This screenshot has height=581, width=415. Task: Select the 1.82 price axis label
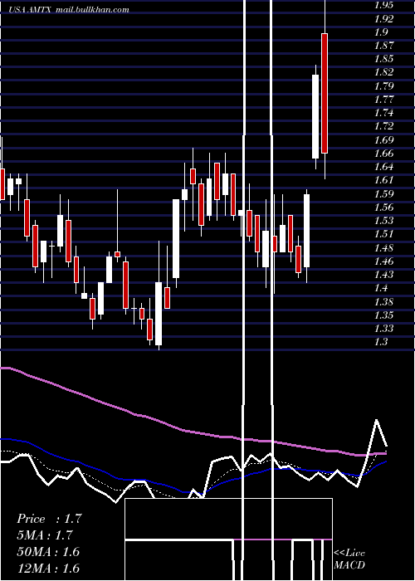(x=383, y=72)
